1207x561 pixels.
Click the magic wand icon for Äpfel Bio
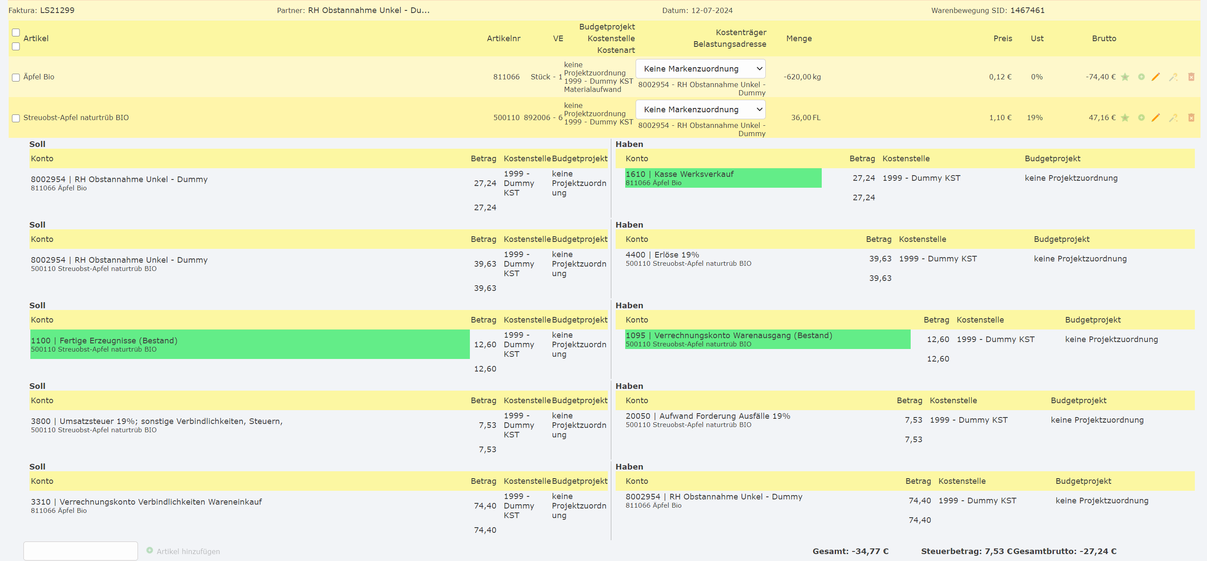pyautogui.click(x=1173, y=77)
